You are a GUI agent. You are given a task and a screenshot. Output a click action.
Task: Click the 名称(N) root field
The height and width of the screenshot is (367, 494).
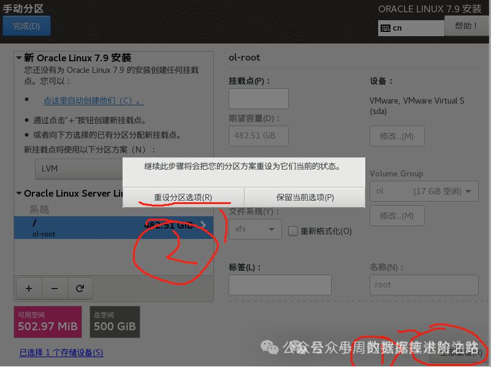point(424,285)
